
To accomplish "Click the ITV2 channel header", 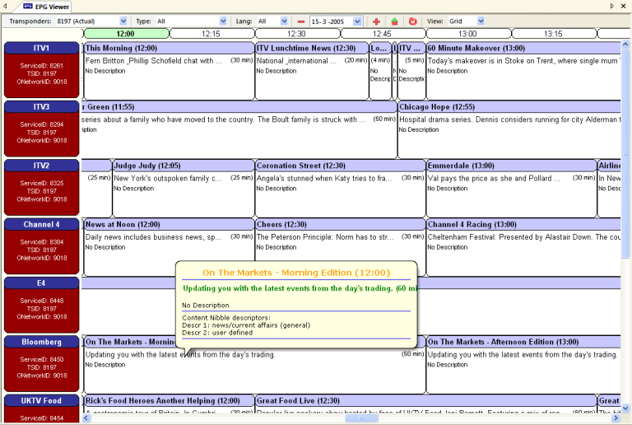I will coord(41,166).
